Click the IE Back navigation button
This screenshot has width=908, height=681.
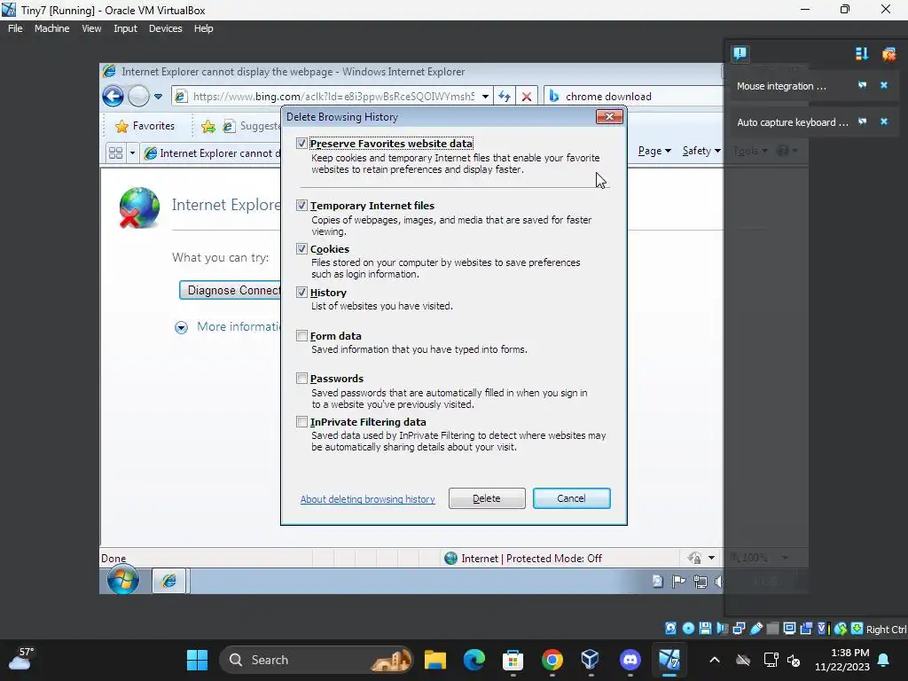coord(113,96)
